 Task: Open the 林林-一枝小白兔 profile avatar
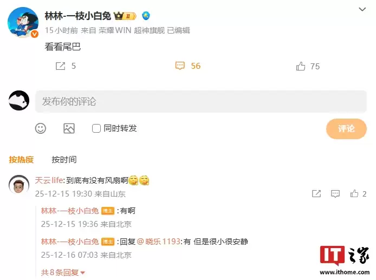pyautogui.click(x=23, y=23)
